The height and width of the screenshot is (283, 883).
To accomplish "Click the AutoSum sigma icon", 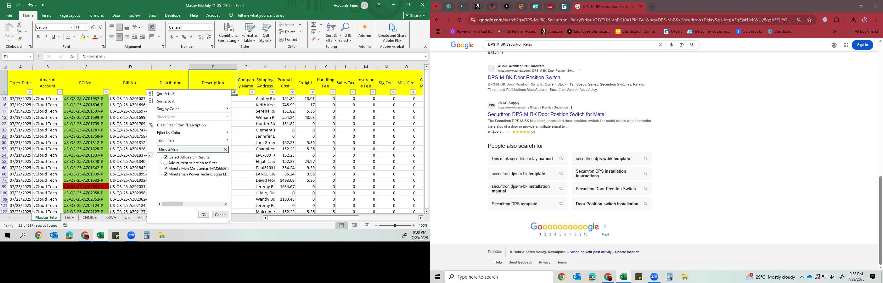I will [313, 25].
